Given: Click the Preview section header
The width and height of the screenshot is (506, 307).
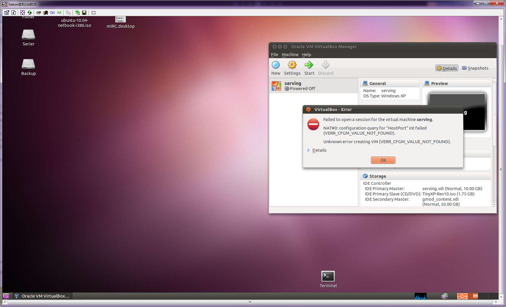Looking at the screenshot, I should (x=456, y=84).
